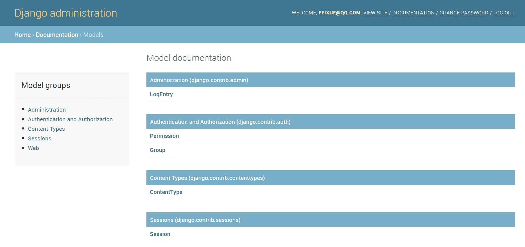Jump to Administration model group
The height and width of the screenshot is (247, 525).
pos(47,110)
